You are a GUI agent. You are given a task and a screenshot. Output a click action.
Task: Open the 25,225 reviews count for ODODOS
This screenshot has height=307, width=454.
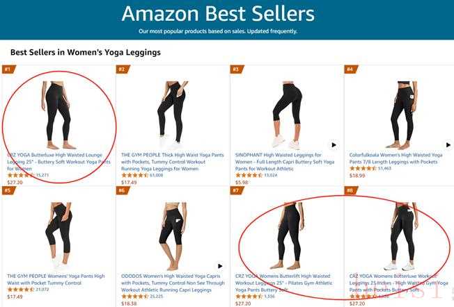coord(157,297)
